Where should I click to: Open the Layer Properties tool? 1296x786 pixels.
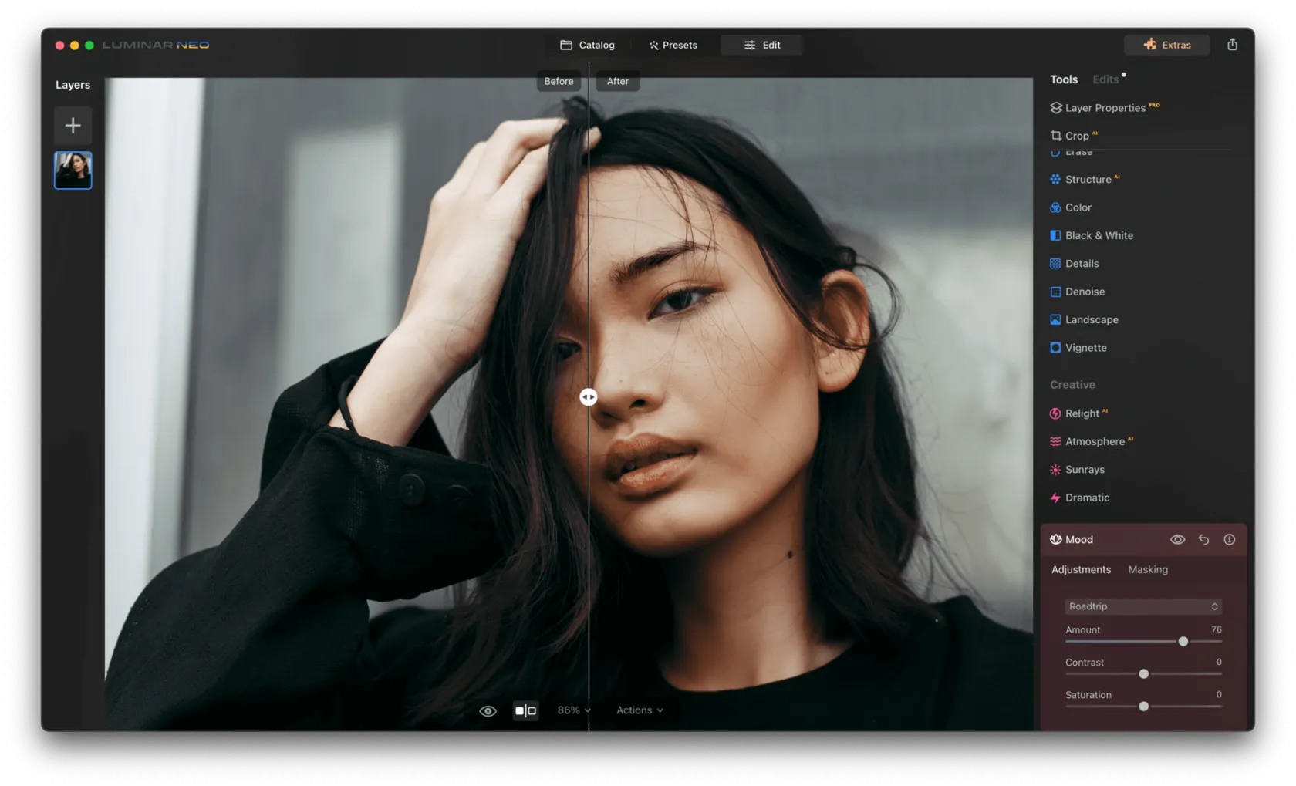1104,108
